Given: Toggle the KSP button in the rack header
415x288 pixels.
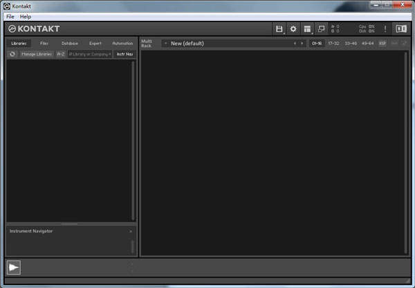Looking at the screenshot, I should [x=382, y=43].
